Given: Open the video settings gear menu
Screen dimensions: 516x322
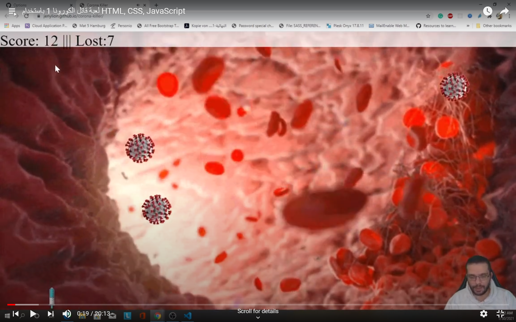Looking at the screenshot, I should click(x=484, y=314).
